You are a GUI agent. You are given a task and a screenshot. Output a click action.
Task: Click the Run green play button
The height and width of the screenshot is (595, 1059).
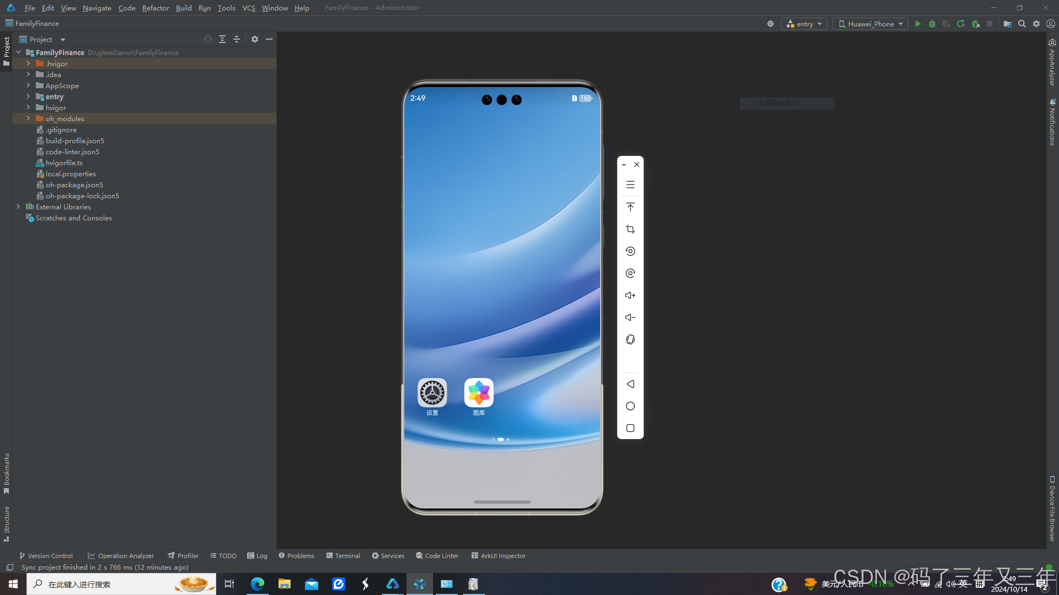point(918,24)
